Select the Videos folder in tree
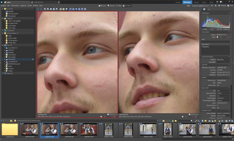This screenshot has height=141, width=234. pyautogui.click(x=10, y=71)
